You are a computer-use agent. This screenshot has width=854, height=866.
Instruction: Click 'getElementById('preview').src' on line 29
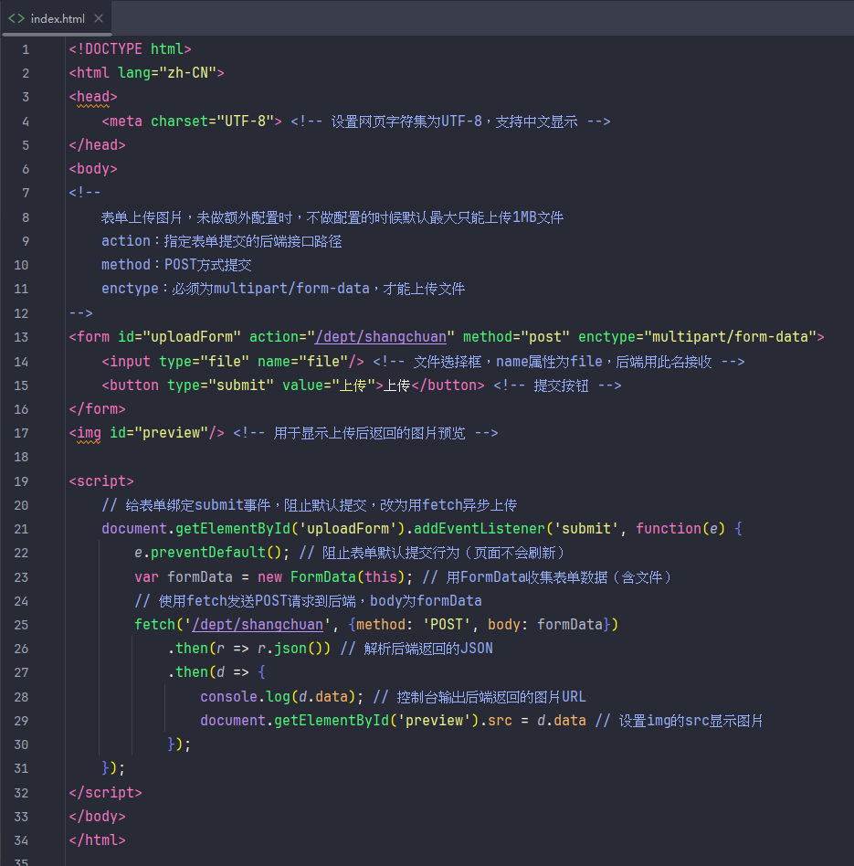click(x=394, y=721)
